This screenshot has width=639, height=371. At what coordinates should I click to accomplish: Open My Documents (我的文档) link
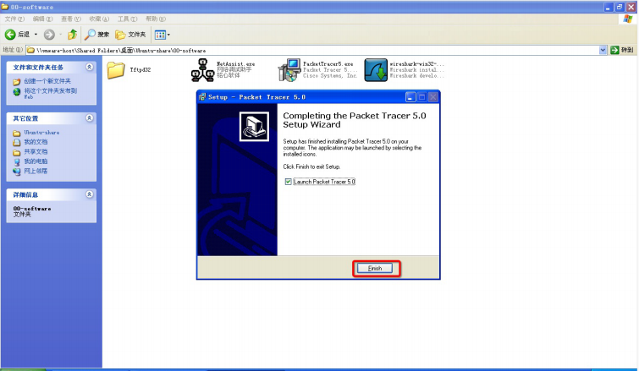36,142
